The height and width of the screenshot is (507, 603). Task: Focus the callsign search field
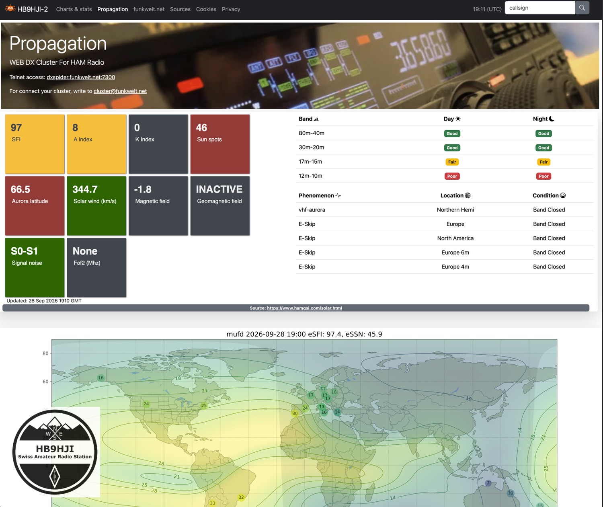click(539, 8)
